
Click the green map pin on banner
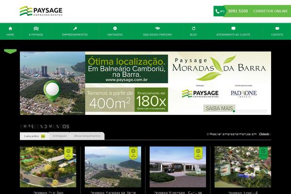click(52, 91)
